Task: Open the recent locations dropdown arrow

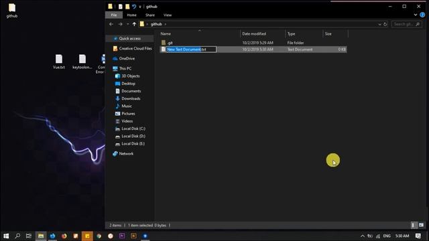Action: pos(127,24)
